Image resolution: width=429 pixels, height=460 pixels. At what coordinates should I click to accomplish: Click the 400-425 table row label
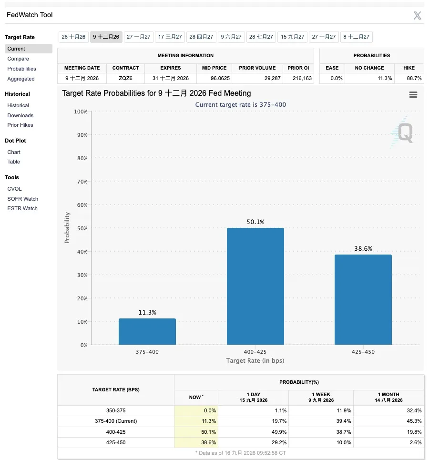click(116, 432)
